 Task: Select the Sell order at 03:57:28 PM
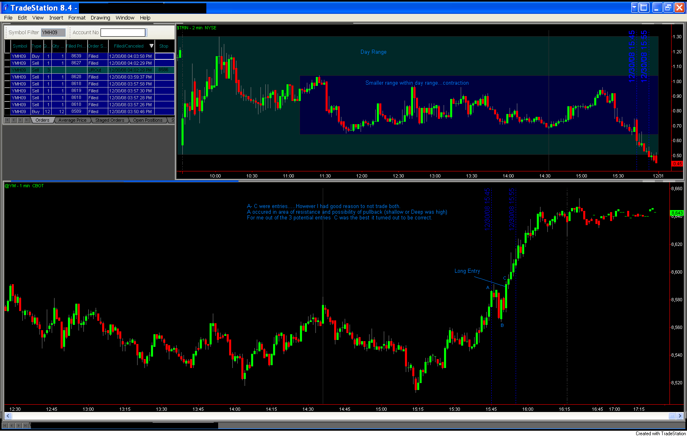(x=92, y=98)
